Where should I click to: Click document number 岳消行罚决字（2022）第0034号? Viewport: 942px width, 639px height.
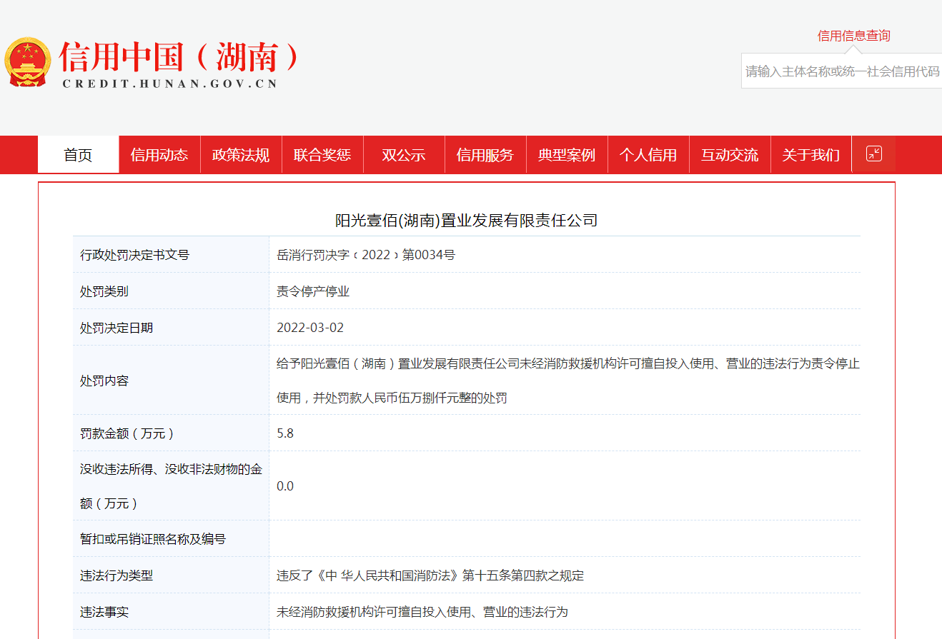pyautogui.click(x=366, y=255)
